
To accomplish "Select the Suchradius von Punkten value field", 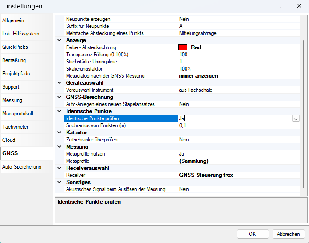I will point(235,125).
